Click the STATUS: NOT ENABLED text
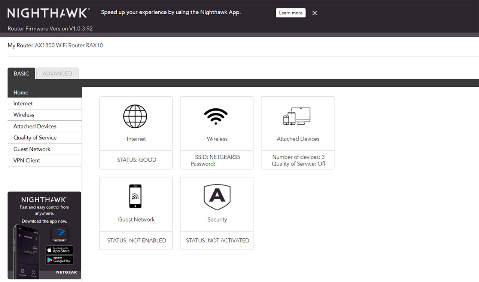This screenshot has height=282, width=479. tap(137, 240)
